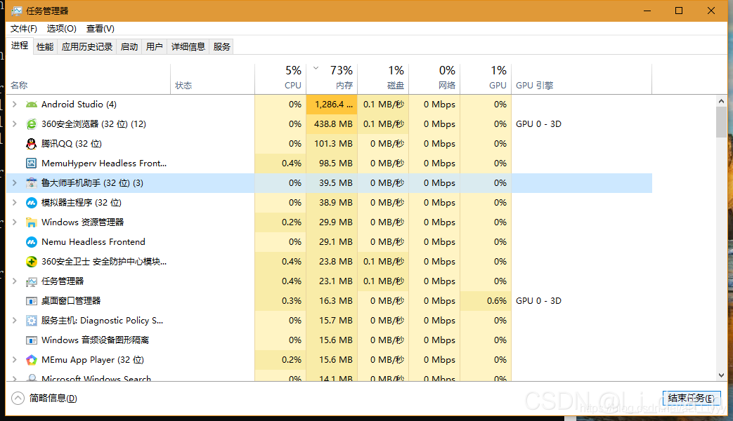Click the 0.6% GPU value cell
Viewport: 733px width, 421px height.
click(x=486, y=301)
